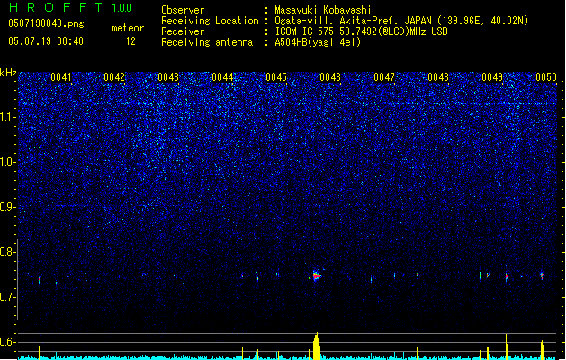Click the 0.7 kHz axis label

coord(7,297)
